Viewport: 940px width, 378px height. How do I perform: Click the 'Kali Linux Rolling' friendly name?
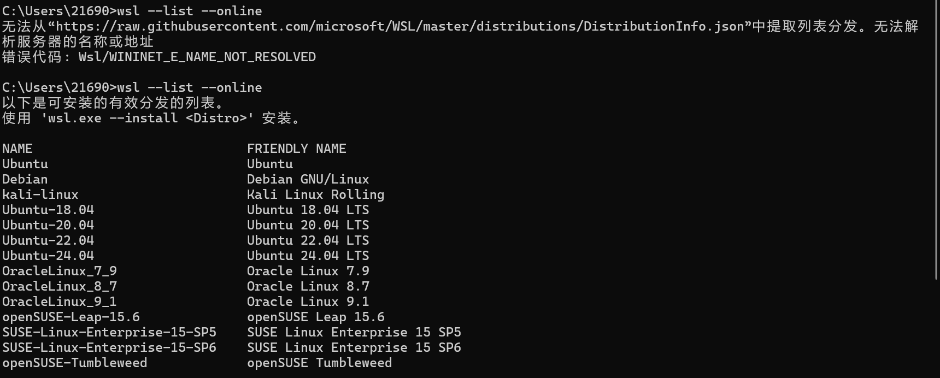(x=315, y=194)
